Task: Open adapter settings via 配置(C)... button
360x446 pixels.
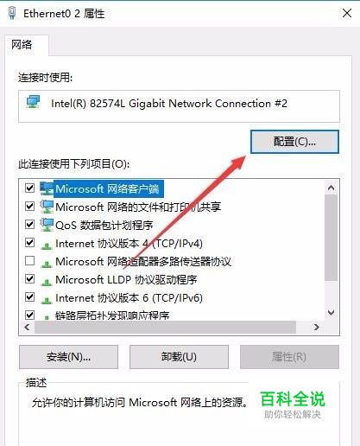Action: click(x=294, y=142)
